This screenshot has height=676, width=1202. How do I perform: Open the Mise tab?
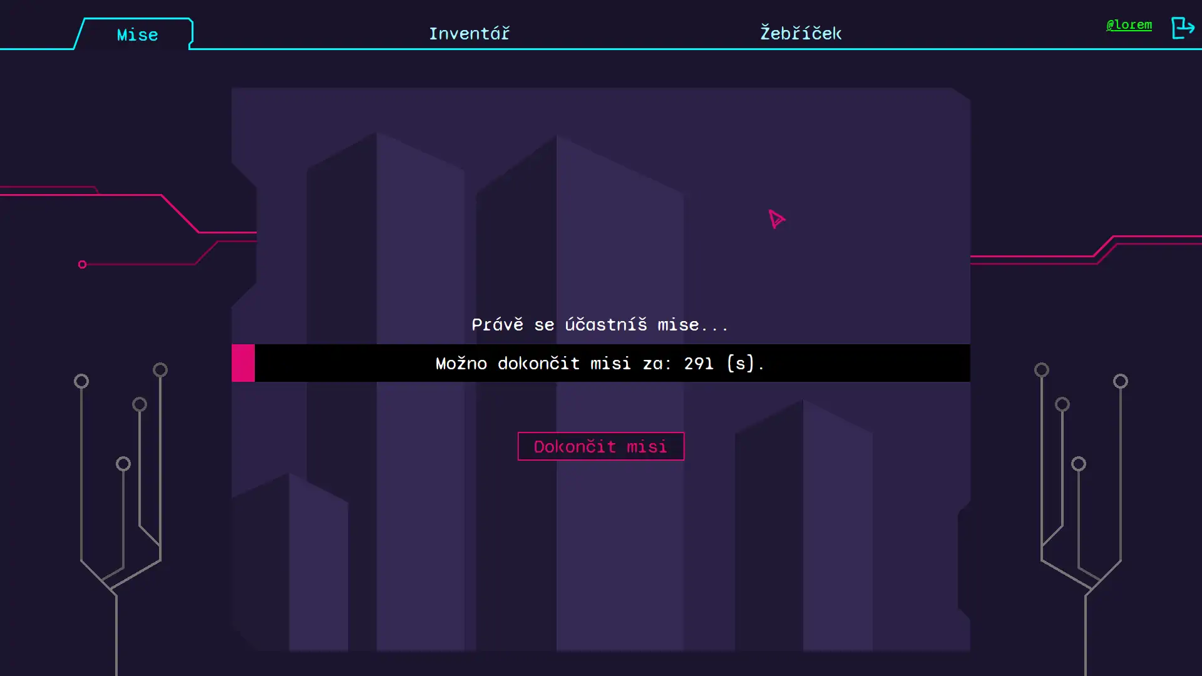click(137, 34)
